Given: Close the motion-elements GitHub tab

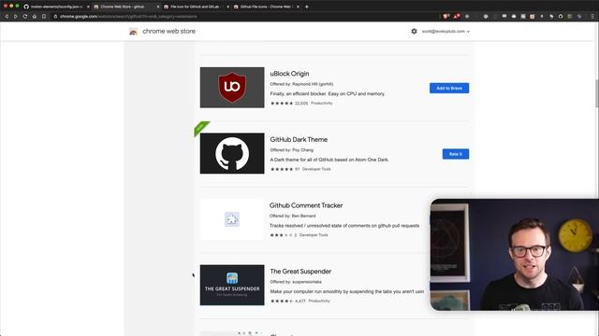Looking at the screenshot, I should tap(88, 7).
